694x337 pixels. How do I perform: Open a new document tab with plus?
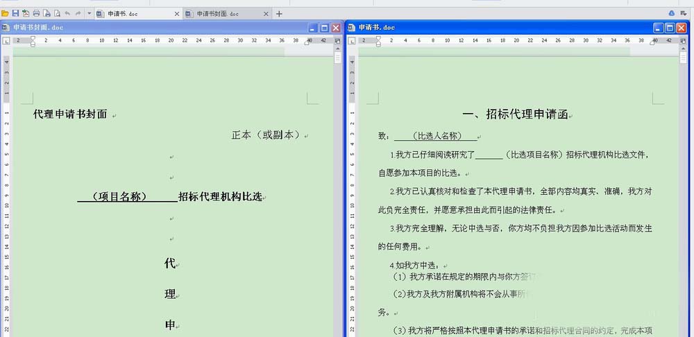(279, 14)
